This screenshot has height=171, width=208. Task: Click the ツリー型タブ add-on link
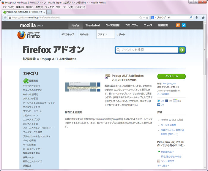[167, 161]
